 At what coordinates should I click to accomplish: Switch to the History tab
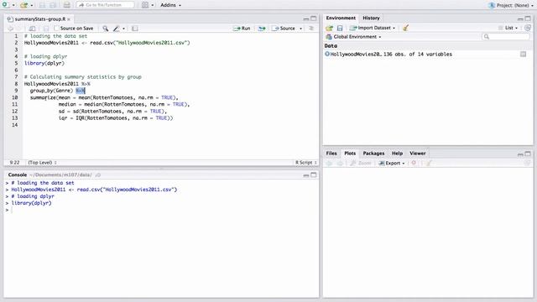(x=371, y=18)
